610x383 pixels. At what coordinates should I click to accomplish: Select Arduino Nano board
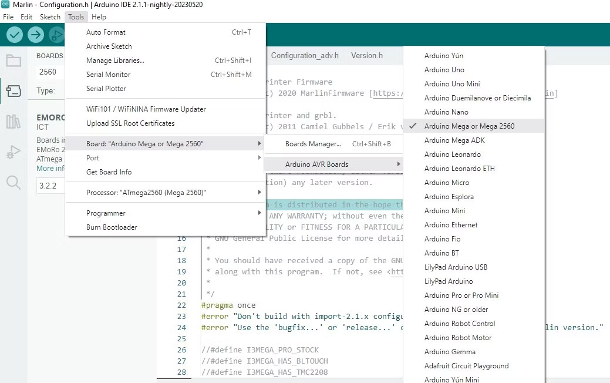(474, 112)
